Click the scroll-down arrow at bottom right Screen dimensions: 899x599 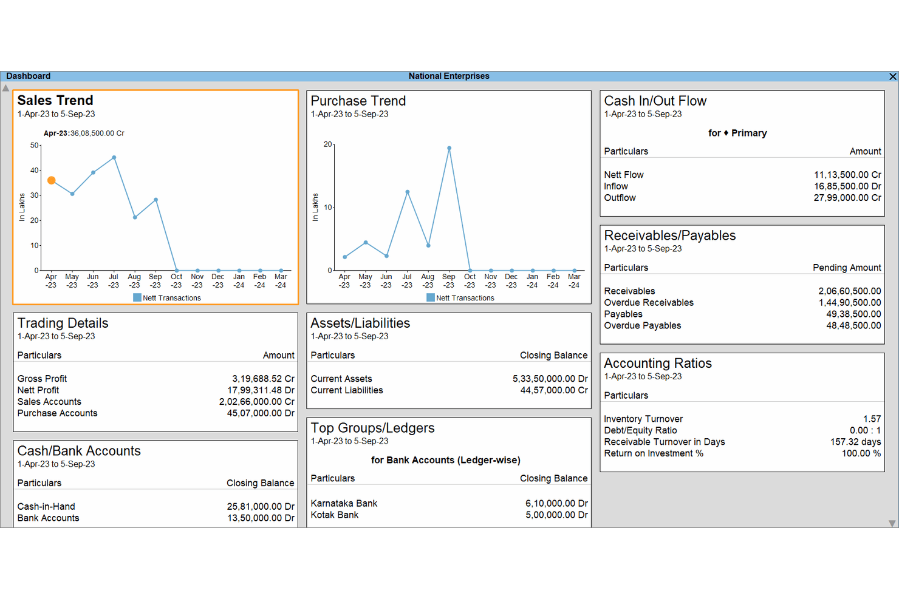[893, 523]
